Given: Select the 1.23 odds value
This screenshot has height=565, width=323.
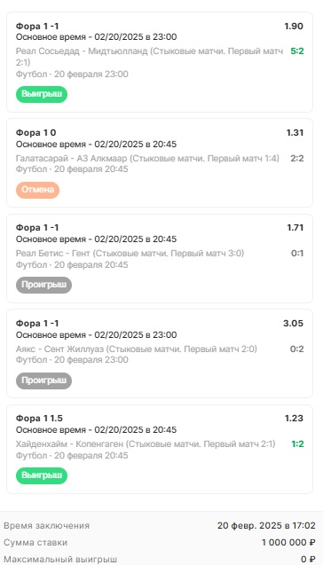Looking at the screenshot, I should click(295, 419).
